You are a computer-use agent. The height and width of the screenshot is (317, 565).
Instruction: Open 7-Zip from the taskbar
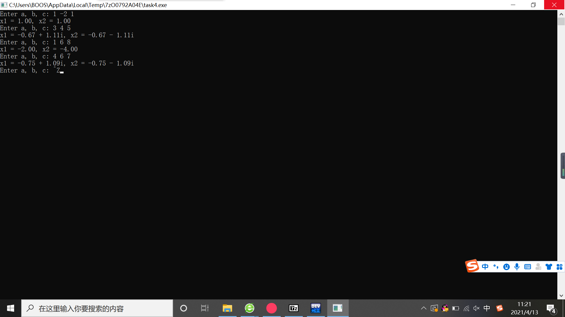[293, 308]
